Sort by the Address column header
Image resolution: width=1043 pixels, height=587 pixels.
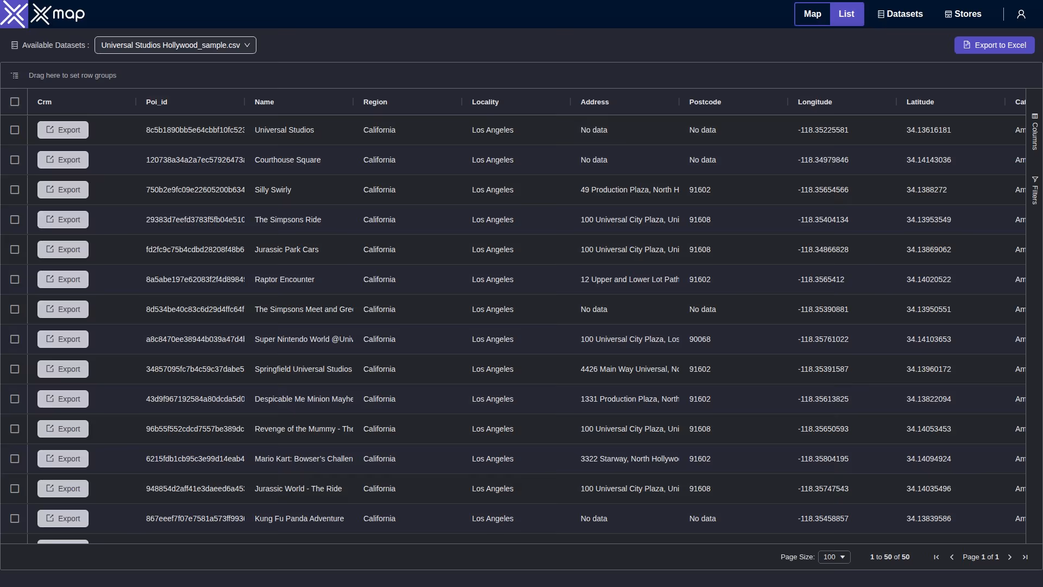coord(595,102)
